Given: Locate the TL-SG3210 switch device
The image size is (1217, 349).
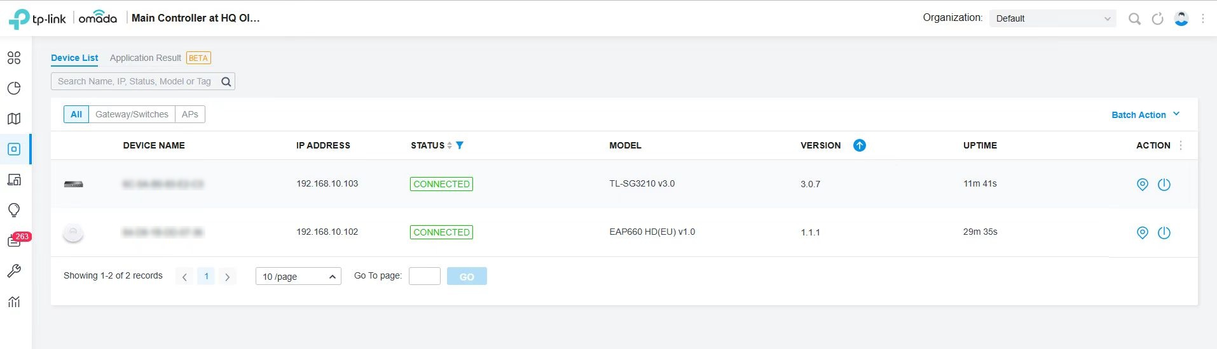Looking at the screenshot, I should [1142, 185].
